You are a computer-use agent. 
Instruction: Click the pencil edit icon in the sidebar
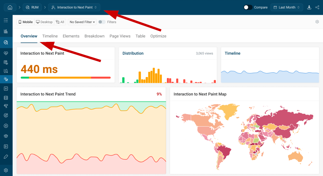[x=6, y=156]
